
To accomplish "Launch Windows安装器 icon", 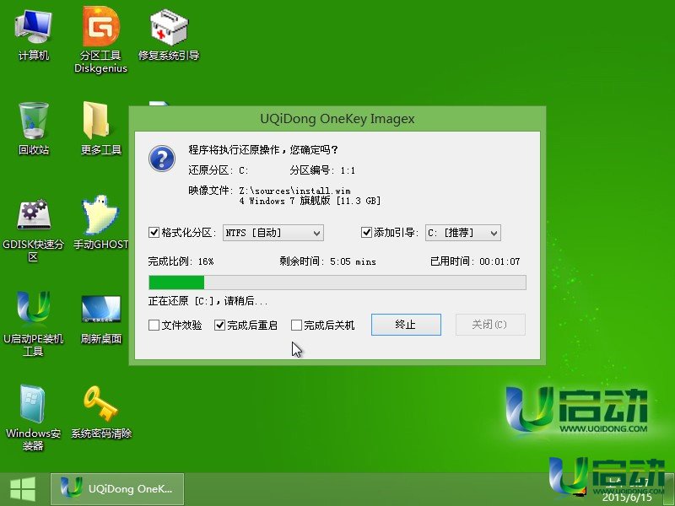I will [x=33, y=417].
